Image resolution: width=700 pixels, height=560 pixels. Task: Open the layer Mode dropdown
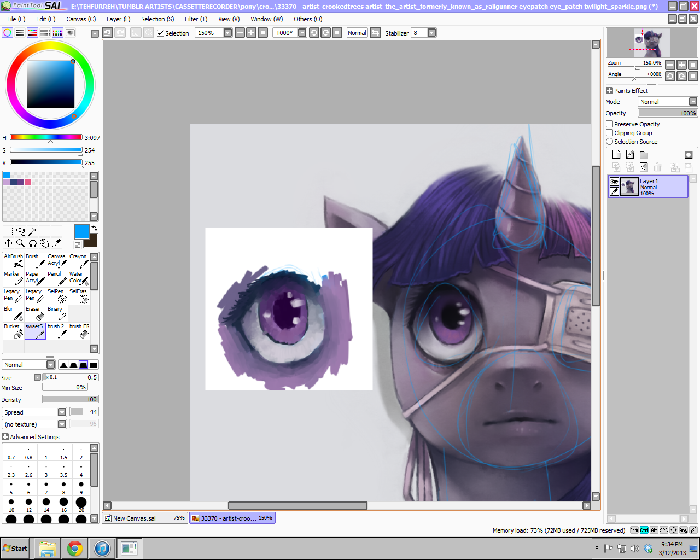pyautogui.click(x=693, y=102)
